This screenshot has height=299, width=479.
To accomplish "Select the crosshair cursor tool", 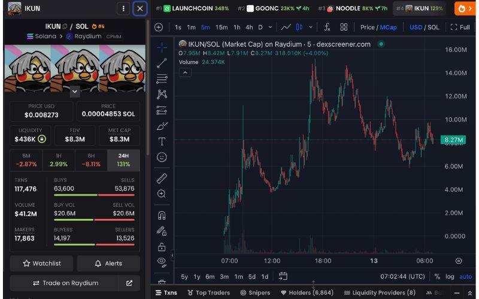I will pyautogui.click(x=162, y=47).
